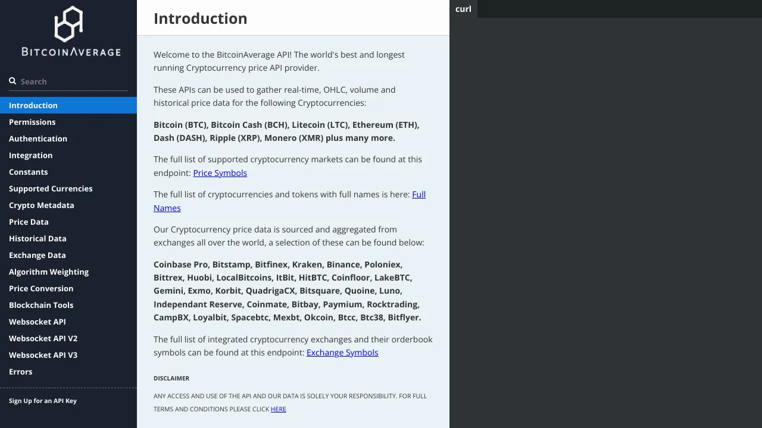Click the BitcoinAverage hexagon logo
762x428 pixels.
(68, 24)
